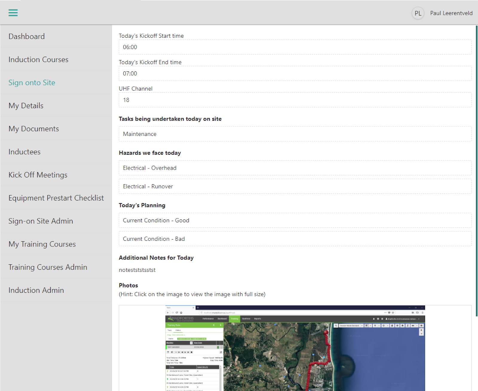Click the Photos heading

coord(128,285)
